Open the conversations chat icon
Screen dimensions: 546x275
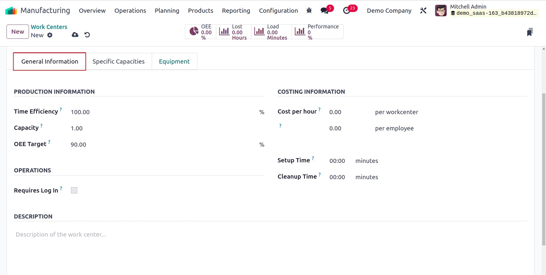click(x=324, y=11)
